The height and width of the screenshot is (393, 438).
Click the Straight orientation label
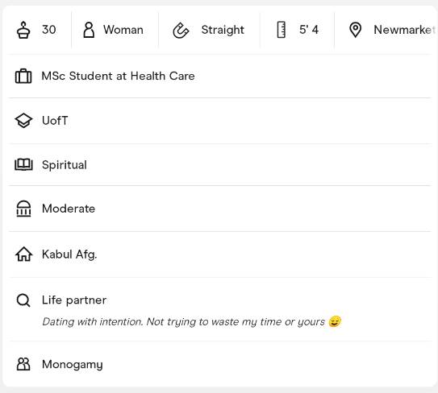(x=223, y=30)
